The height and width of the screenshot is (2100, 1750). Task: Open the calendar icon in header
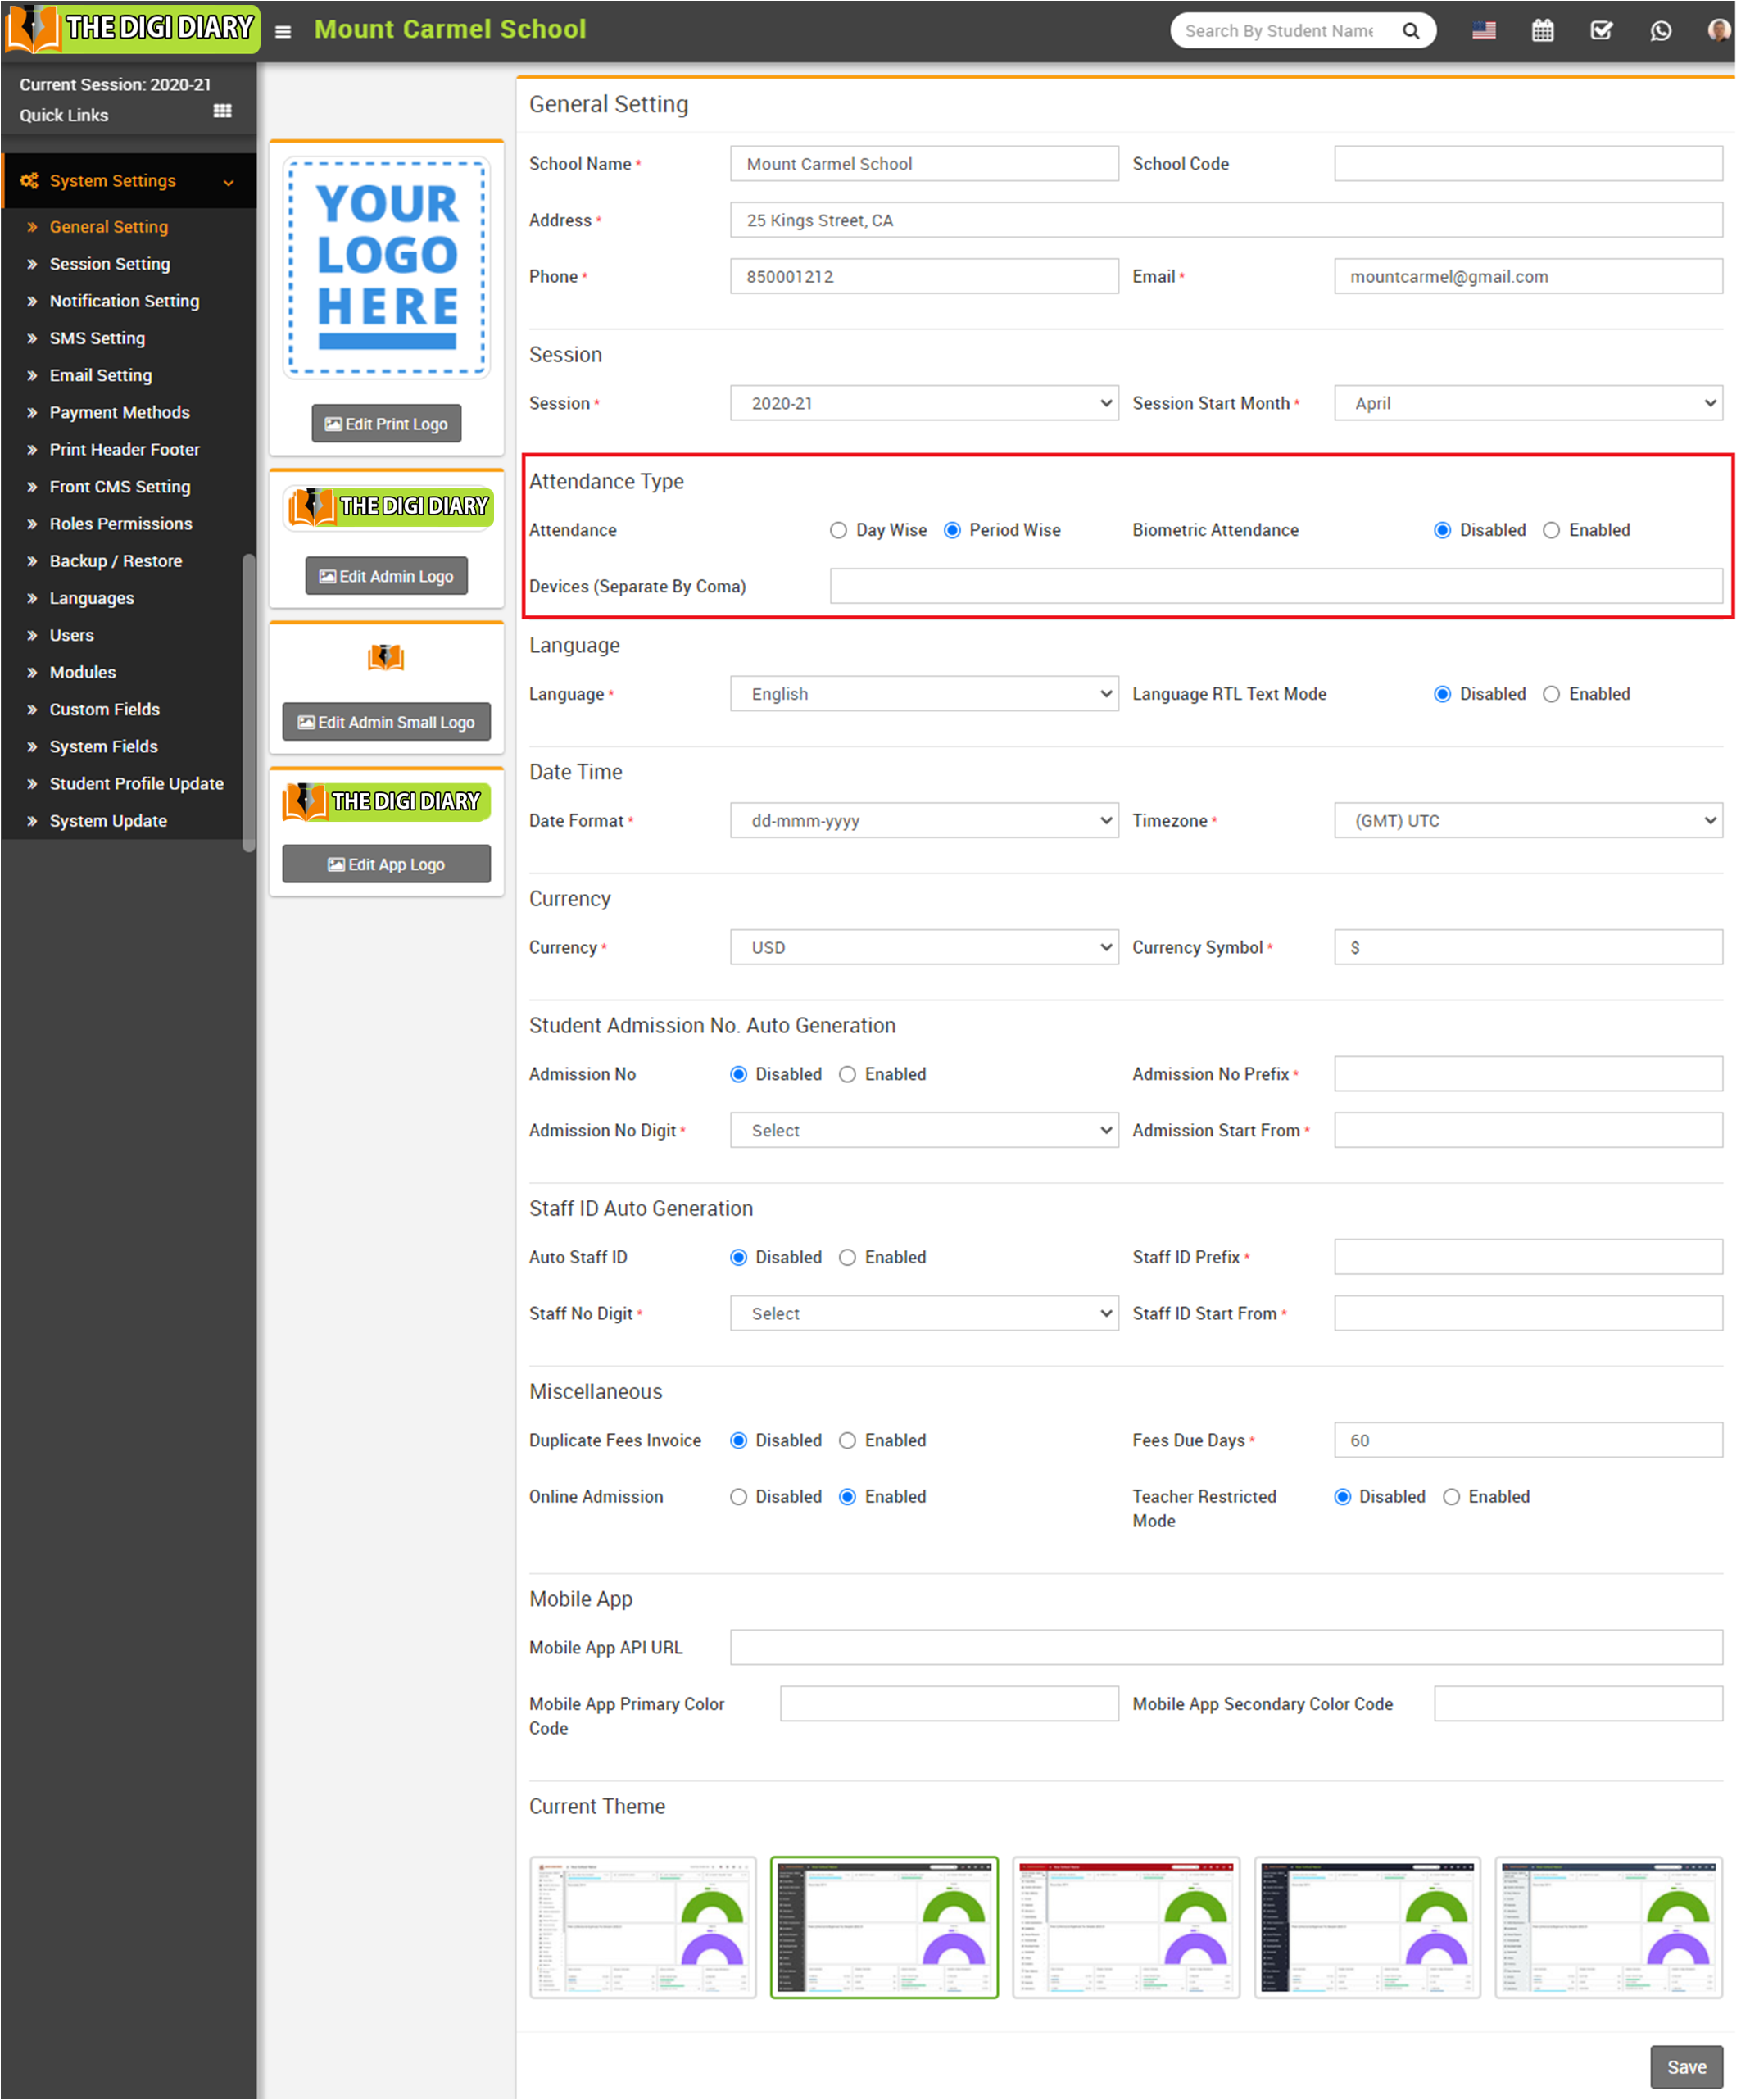(1542, 31)
